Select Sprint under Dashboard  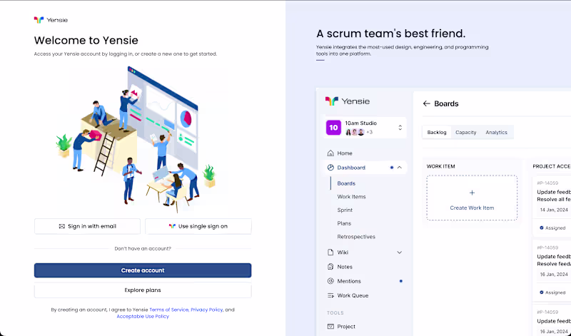coord(345,210)
